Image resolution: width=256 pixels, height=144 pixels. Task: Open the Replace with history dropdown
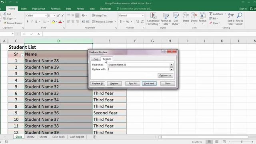click(x=171, y=69)
